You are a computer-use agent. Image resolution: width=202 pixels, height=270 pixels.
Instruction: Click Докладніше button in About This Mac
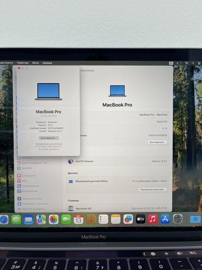49,138
